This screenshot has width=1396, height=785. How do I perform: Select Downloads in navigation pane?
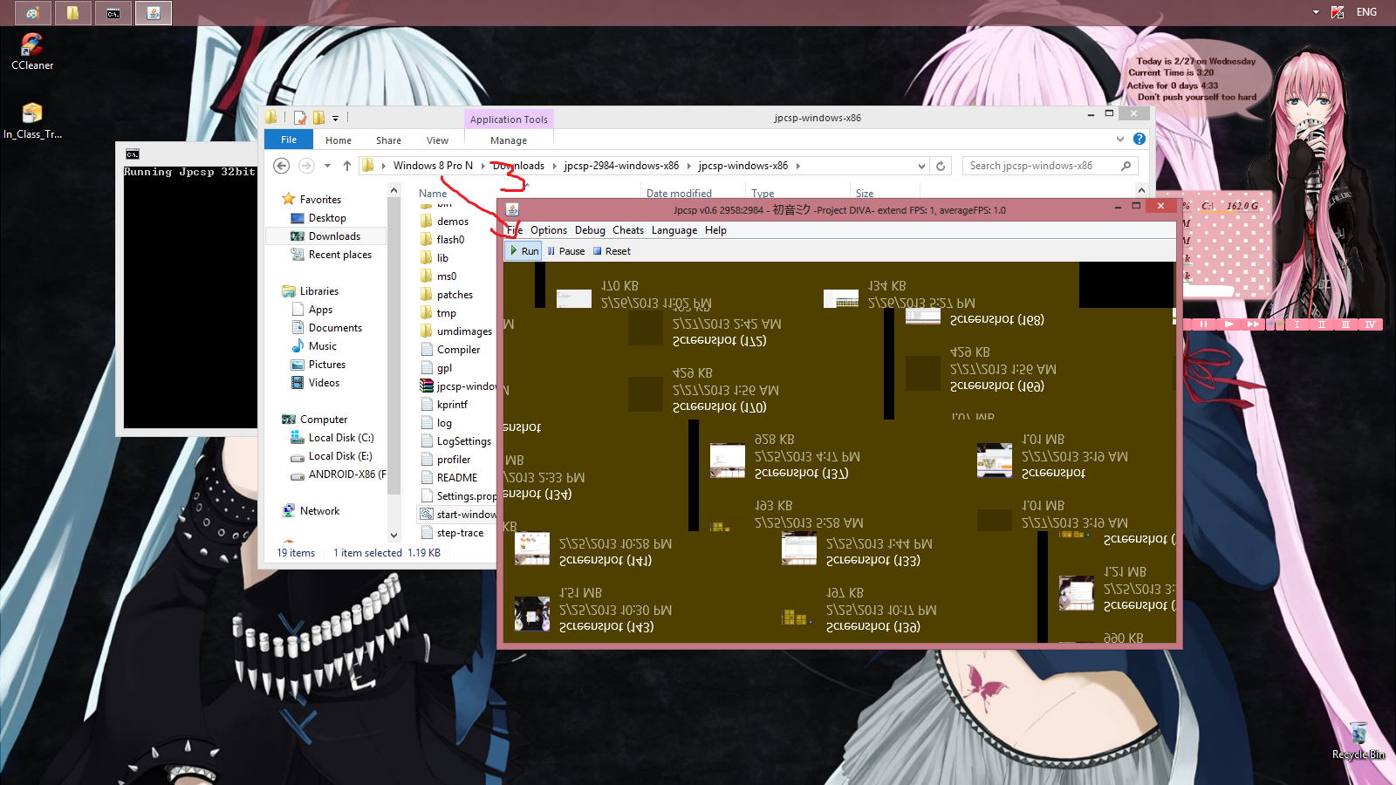coord(334,236)
